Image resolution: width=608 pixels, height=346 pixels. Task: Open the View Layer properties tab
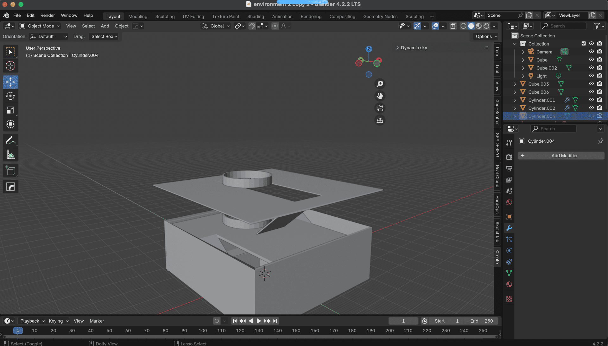click(x=509, y=180)
